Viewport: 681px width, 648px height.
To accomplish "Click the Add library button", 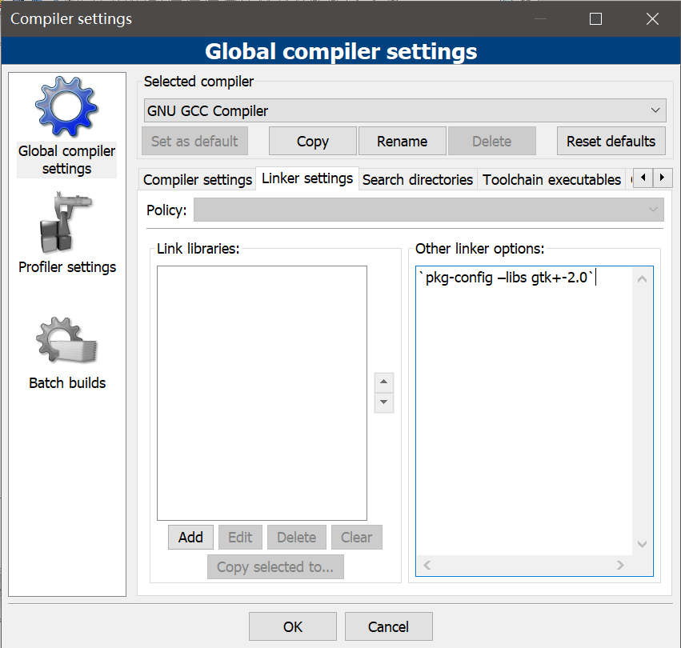I will (190, 538).
